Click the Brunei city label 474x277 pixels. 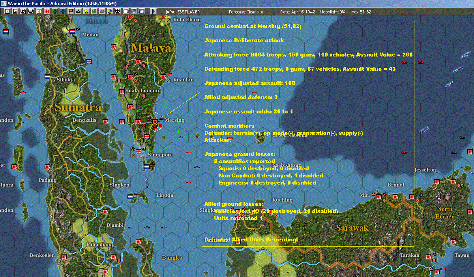[x=396, y=185]
